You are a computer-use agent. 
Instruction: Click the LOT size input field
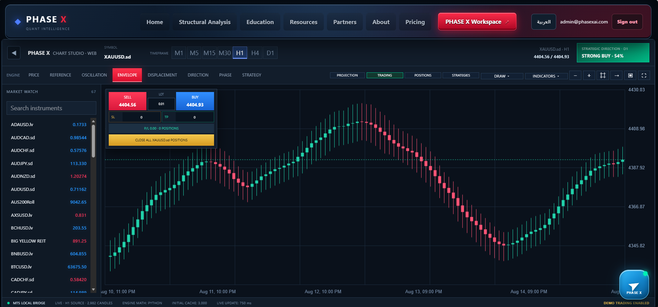161,104
